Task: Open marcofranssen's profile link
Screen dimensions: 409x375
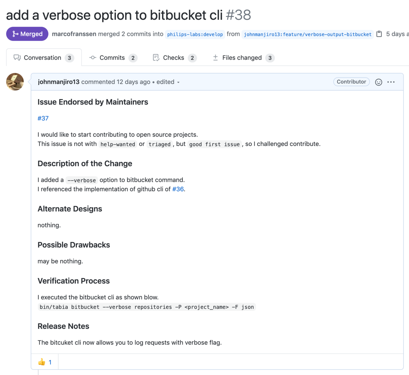Action: tap(74, 34)
